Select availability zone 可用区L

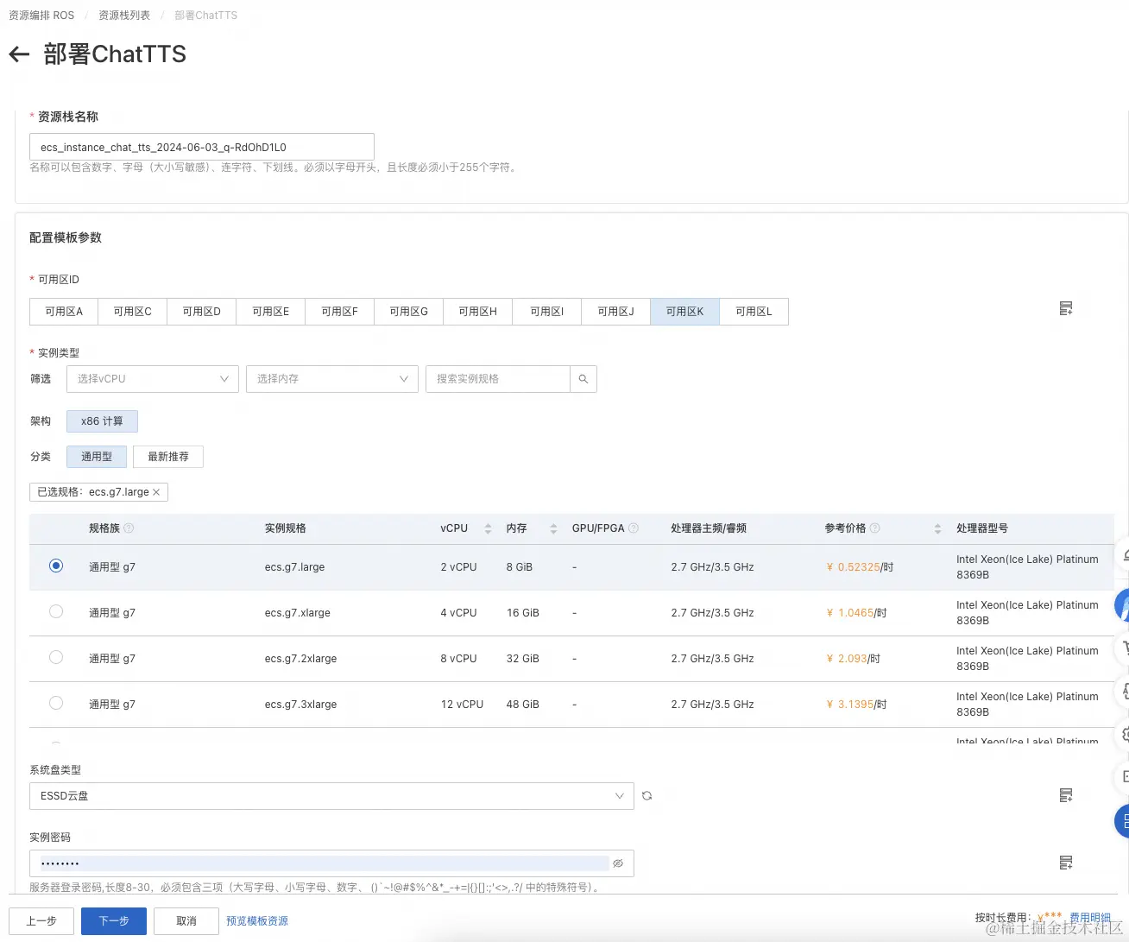coord(754,312)
